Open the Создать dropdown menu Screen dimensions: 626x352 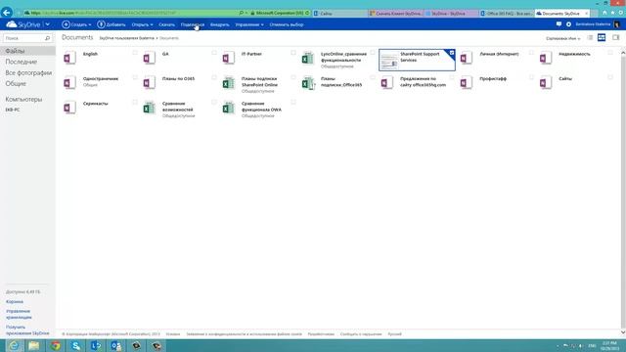(x=76, y=24)
